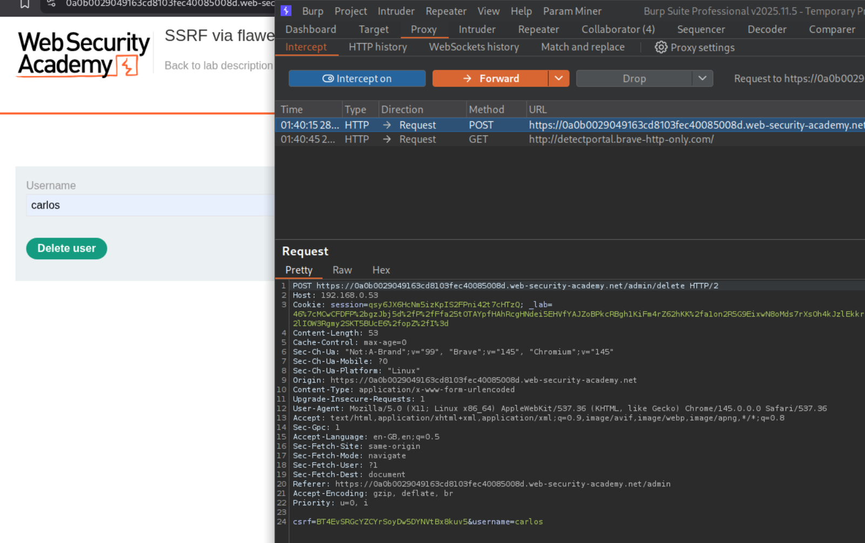Click the Web Security Academy logo

tap(83, 54)
